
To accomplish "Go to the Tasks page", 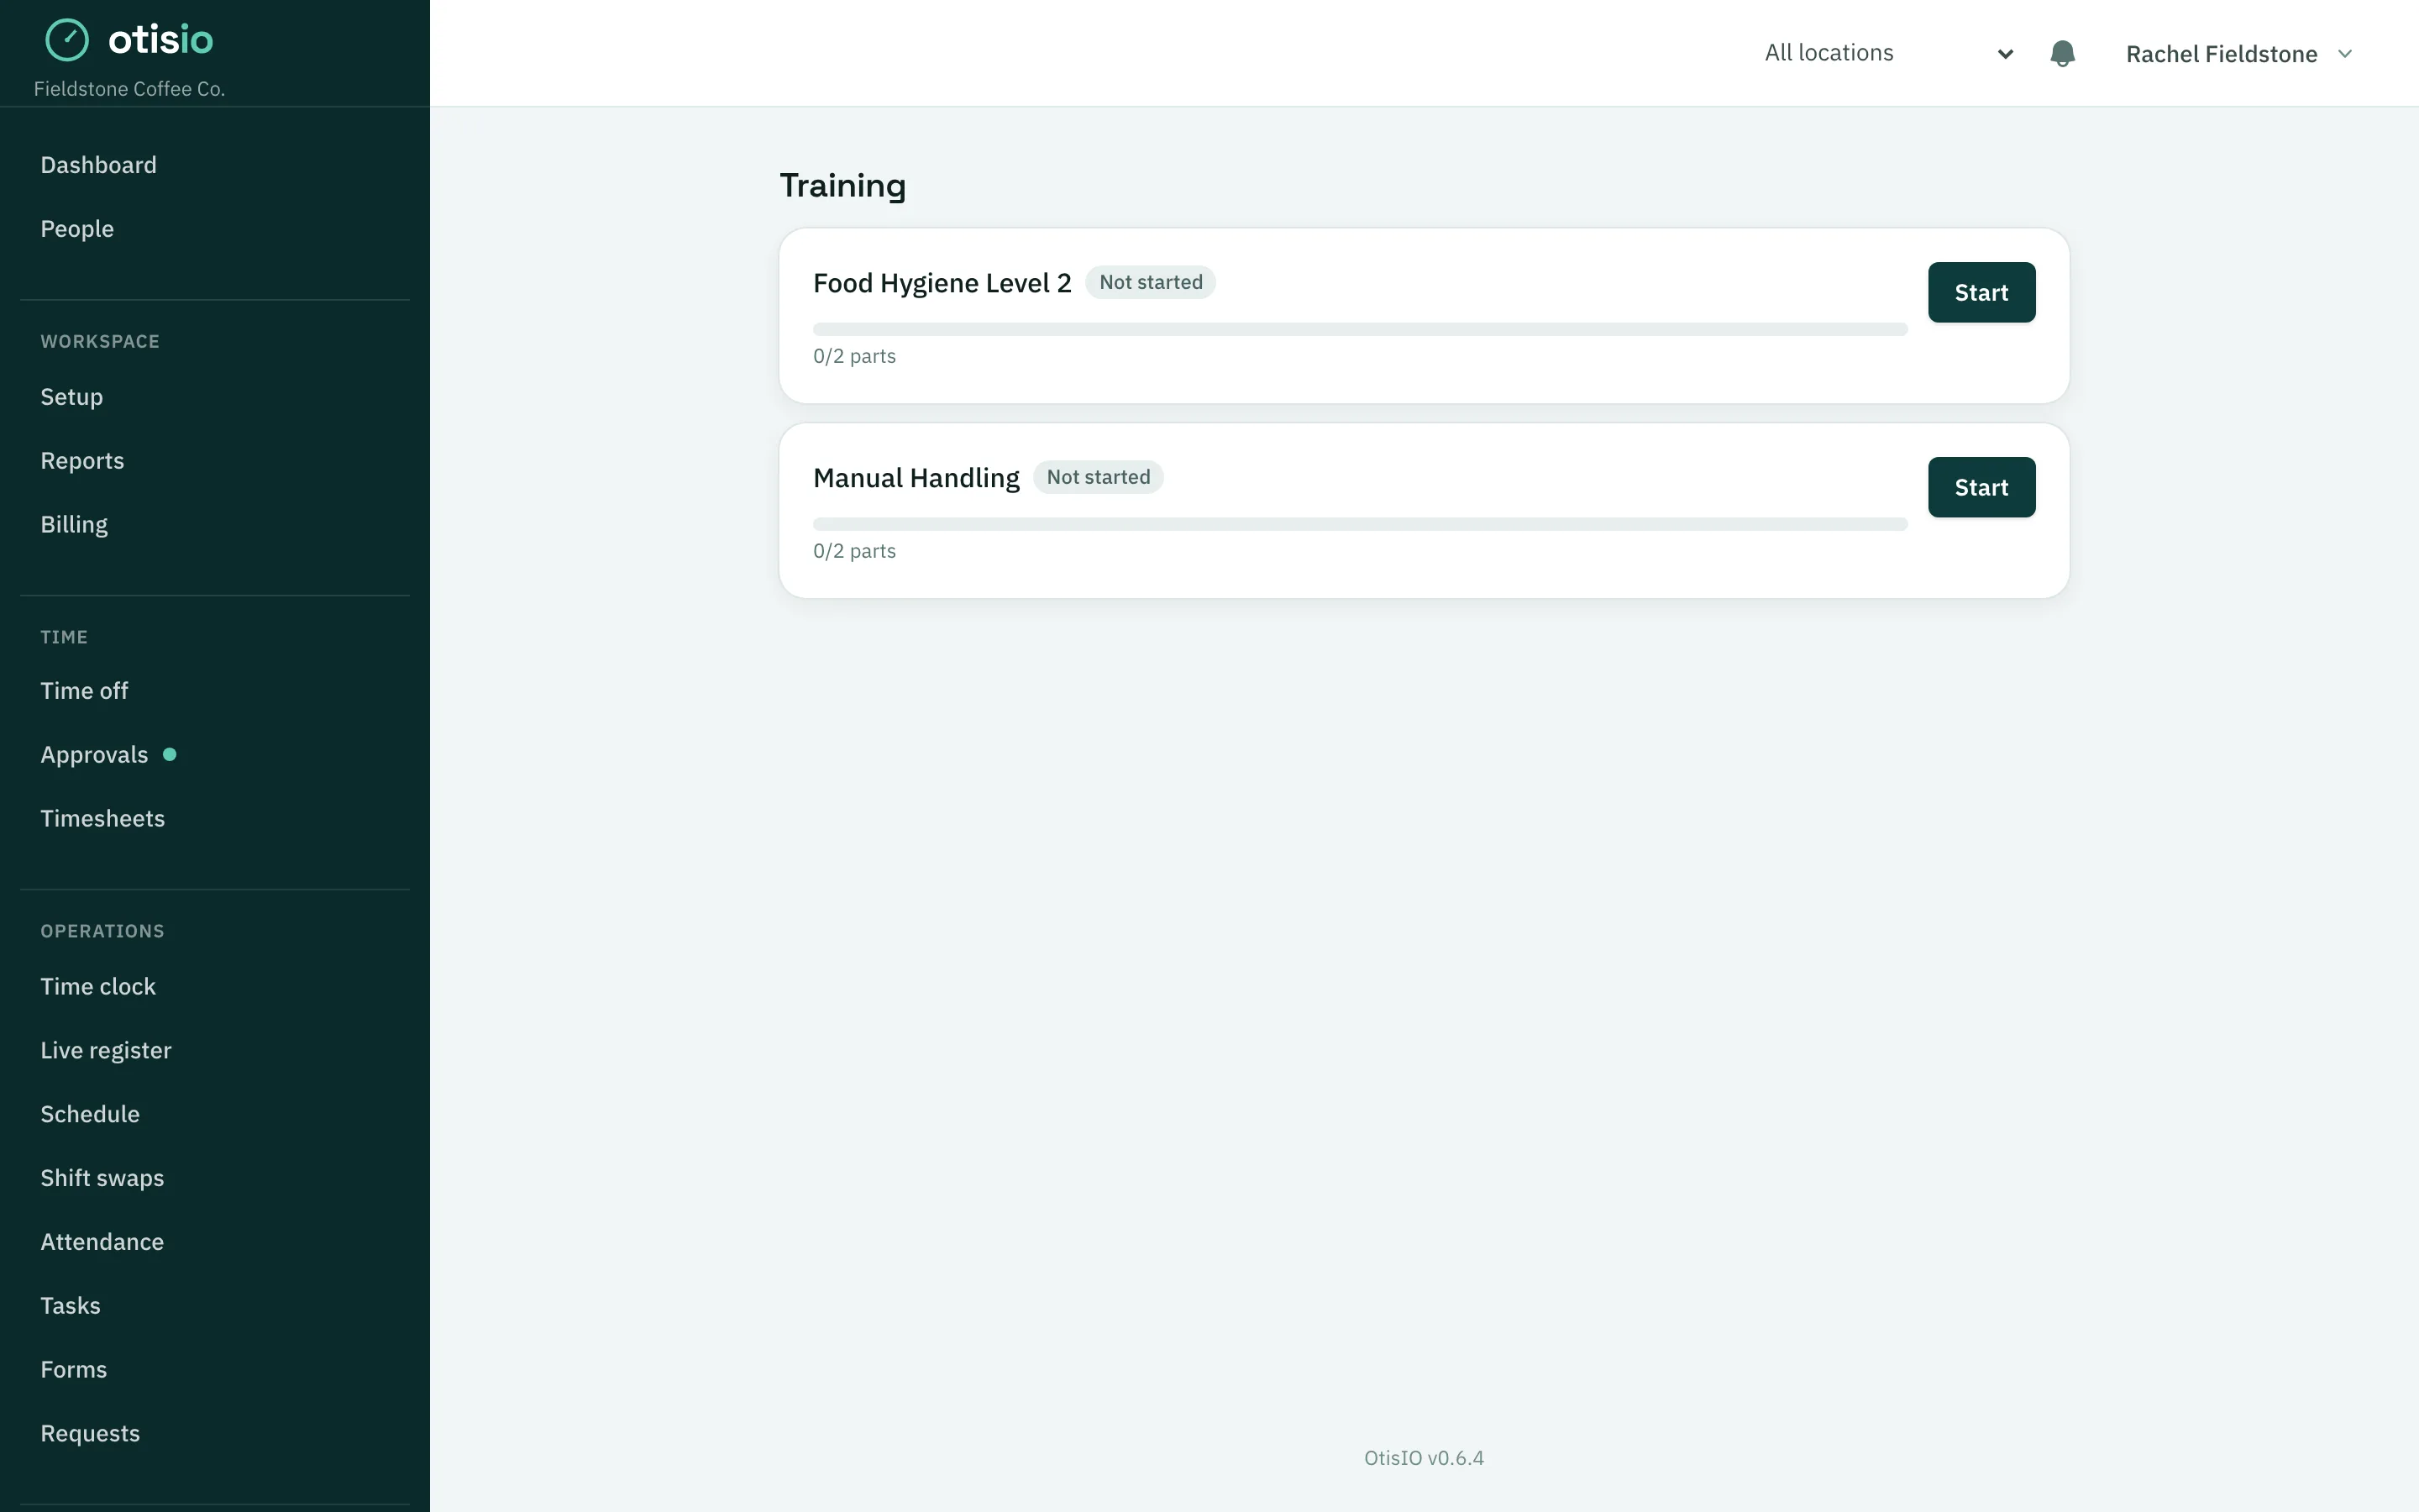I will 70,1307.
